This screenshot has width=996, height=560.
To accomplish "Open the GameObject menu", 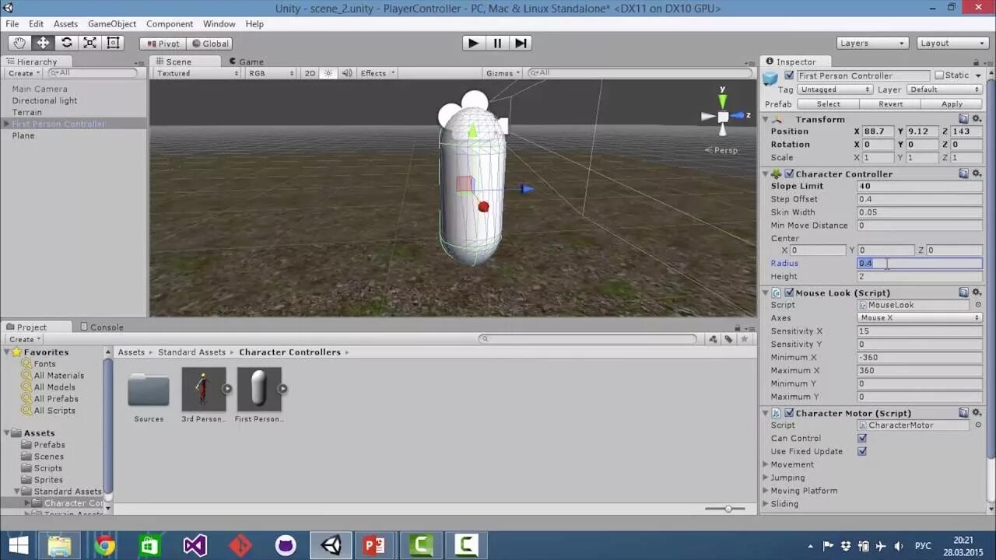I will pyautogui.click(x=112, y=24).
